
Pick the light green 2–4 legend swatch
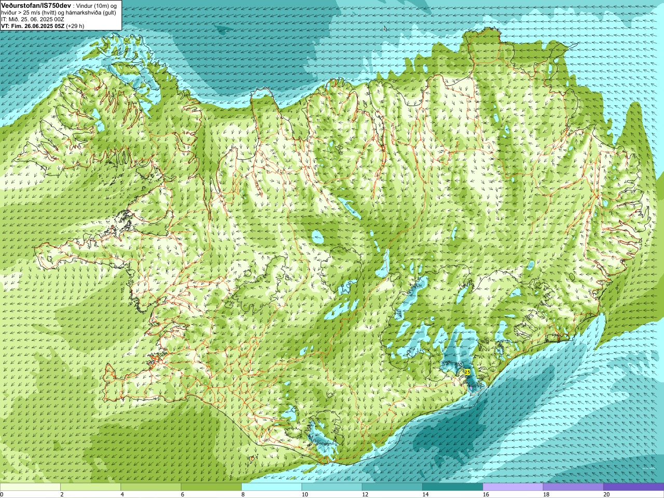tap(90, 487)
